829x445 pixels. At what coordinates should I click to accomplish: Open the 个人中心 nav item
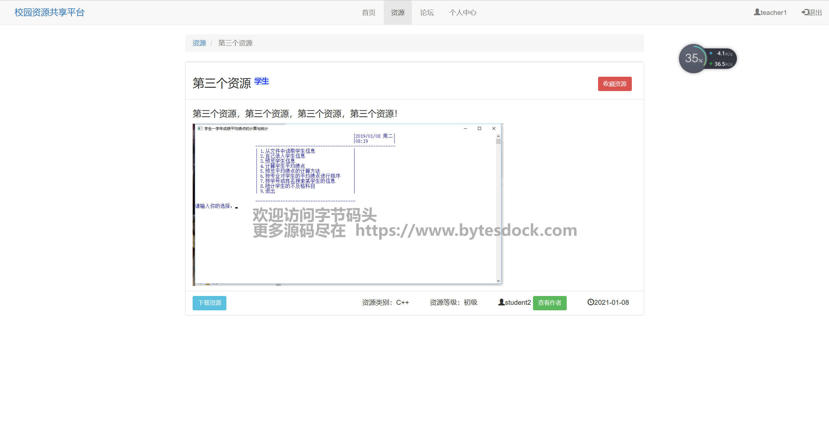click(x=462, y=13)
